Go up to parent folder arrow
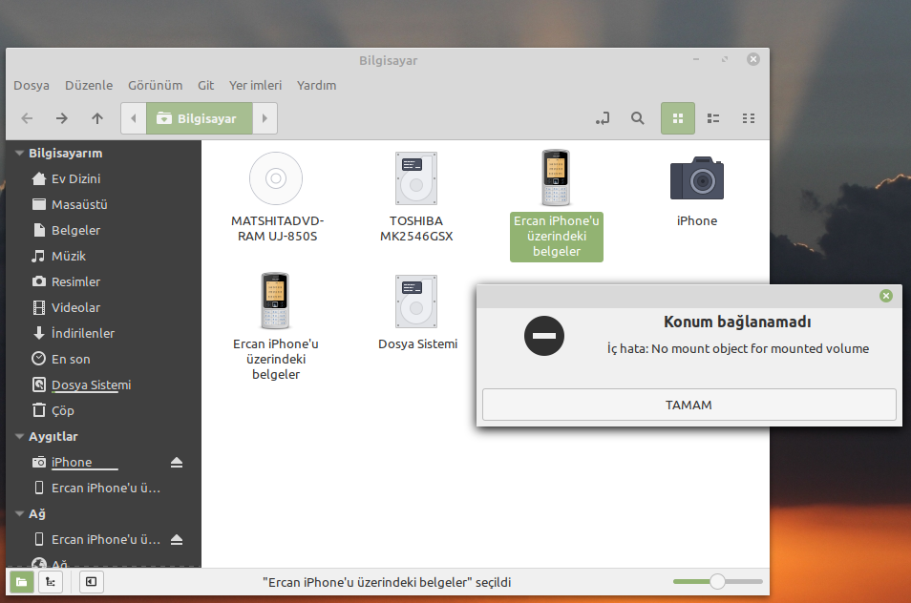Image resolution: width=911 pixels, height=603 pixels. coord(97,118)
